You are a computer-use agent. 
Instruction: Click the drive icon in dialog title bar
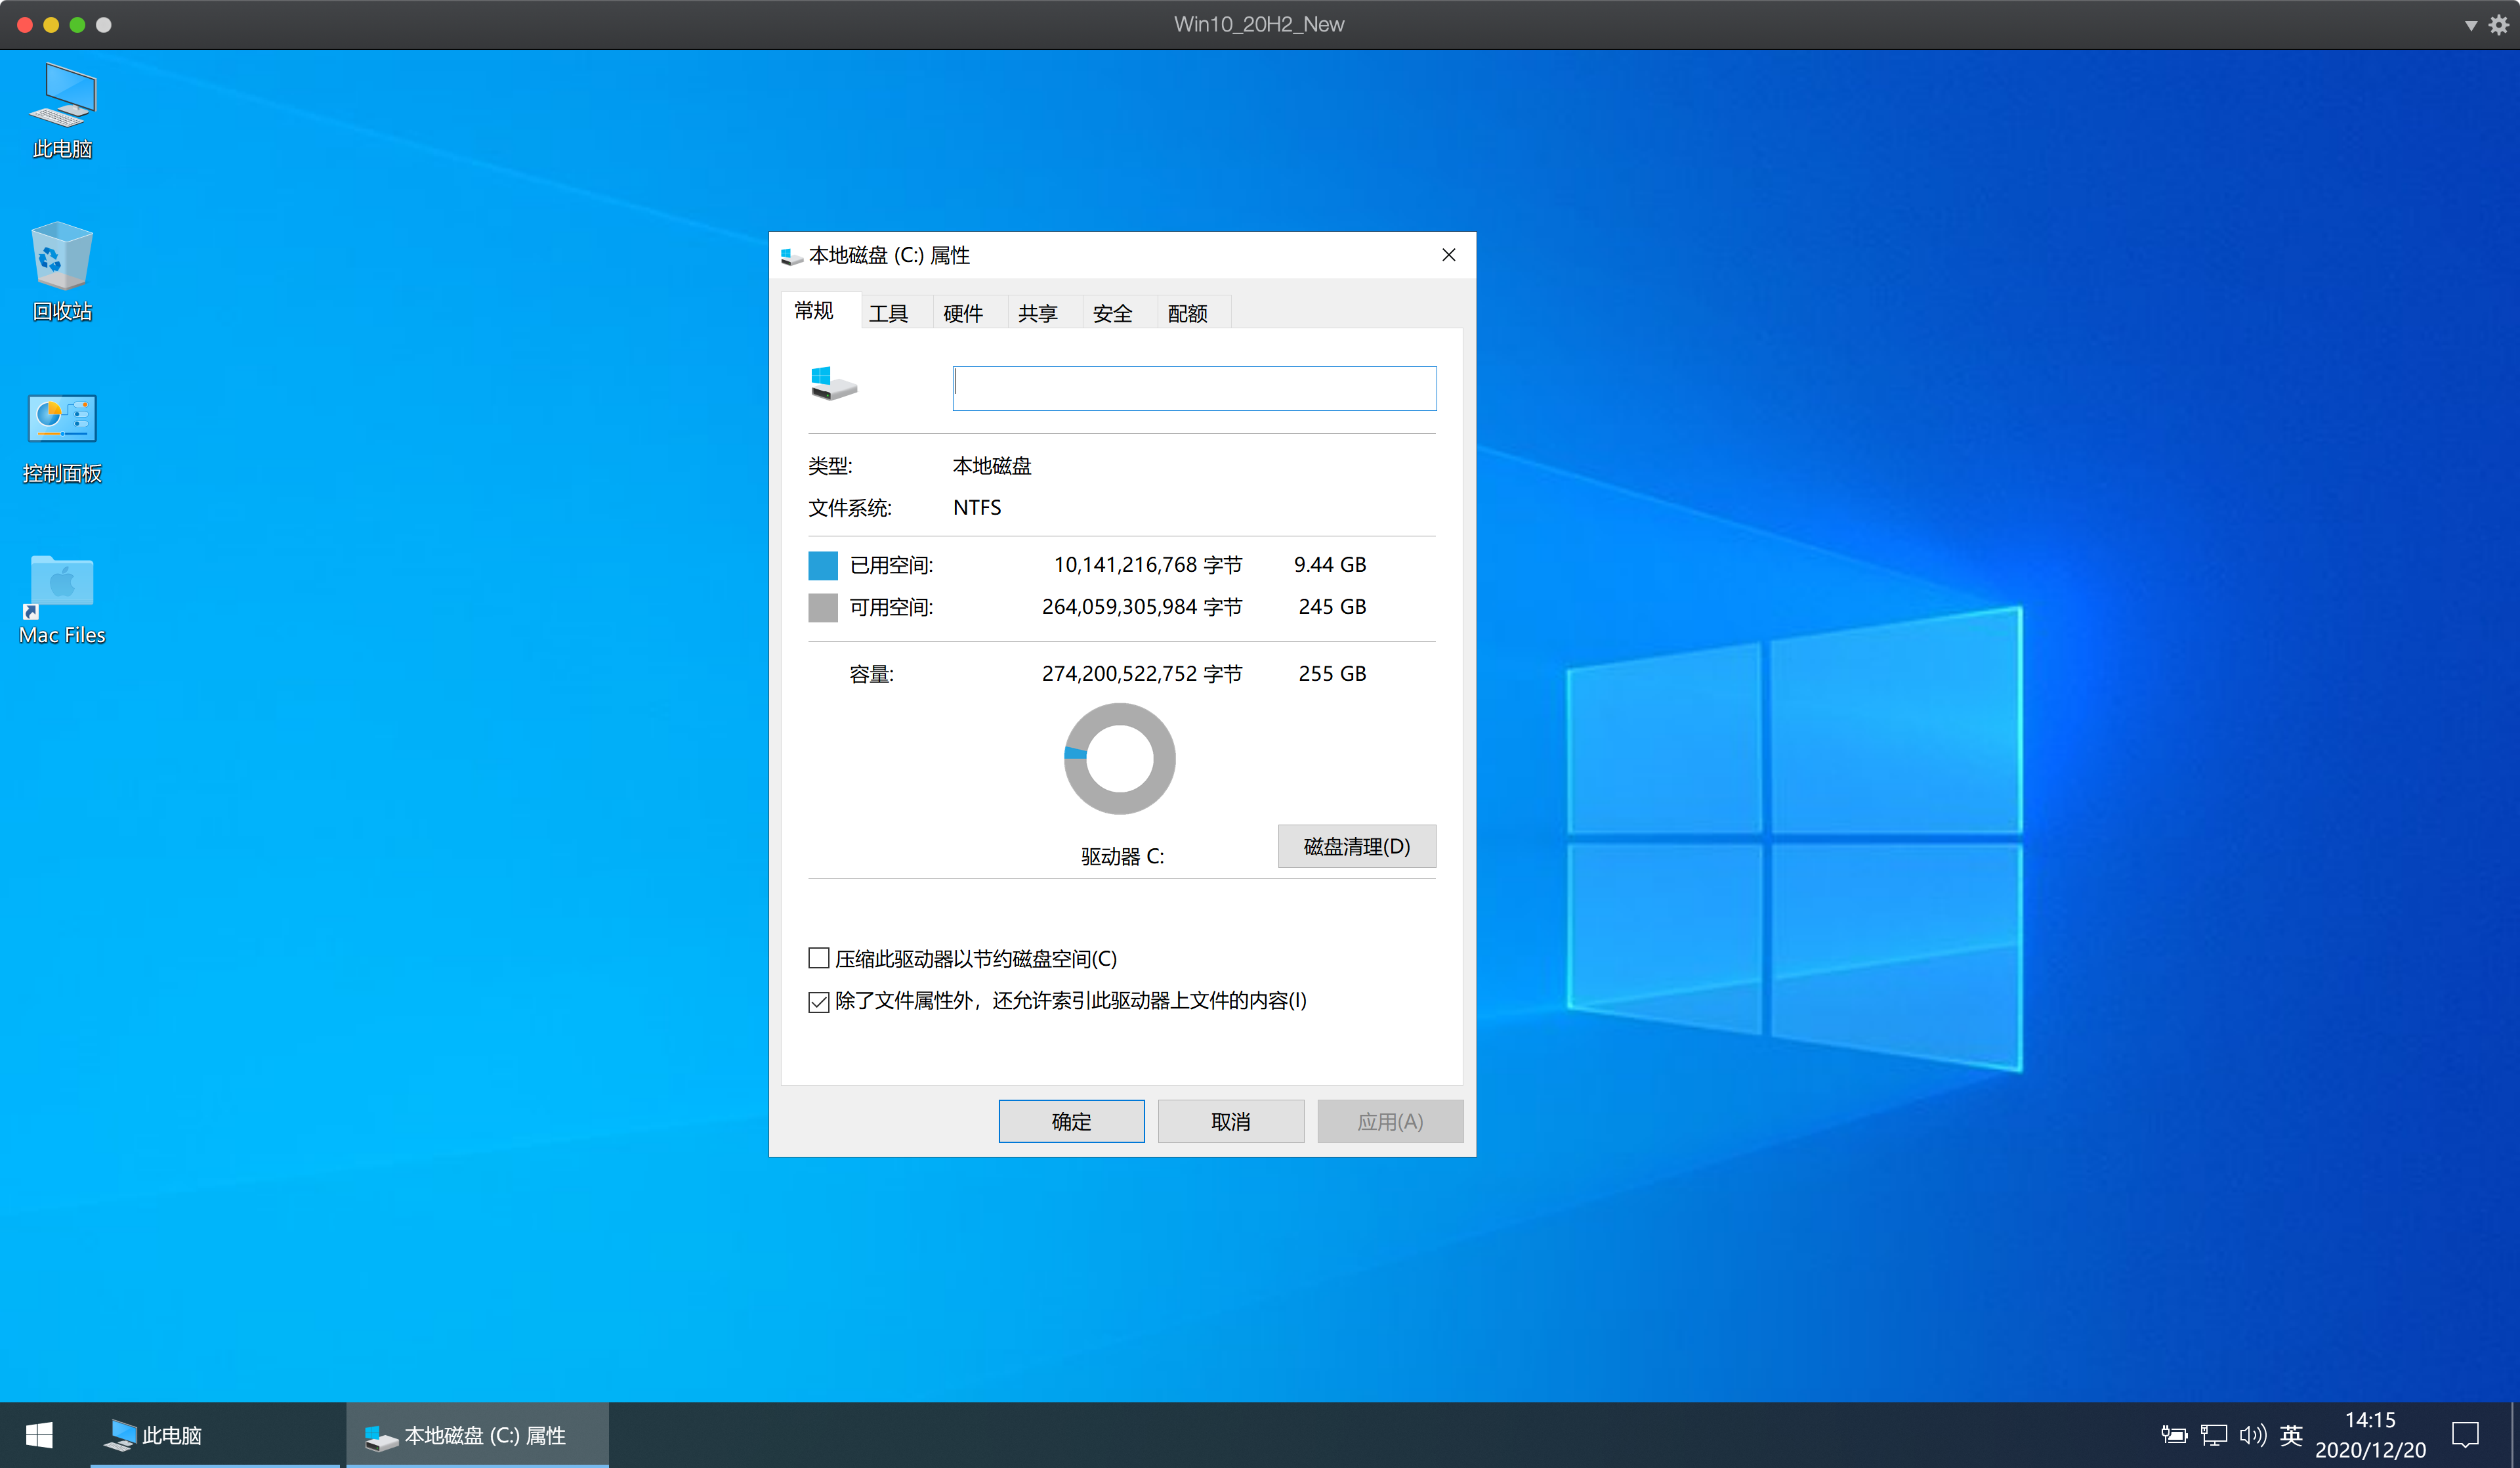point(791,256)
